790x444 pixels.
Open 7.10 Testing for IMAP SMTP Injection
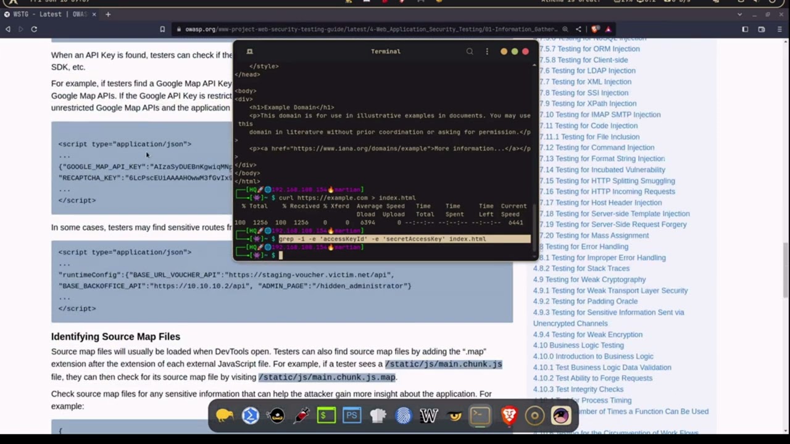599,115
